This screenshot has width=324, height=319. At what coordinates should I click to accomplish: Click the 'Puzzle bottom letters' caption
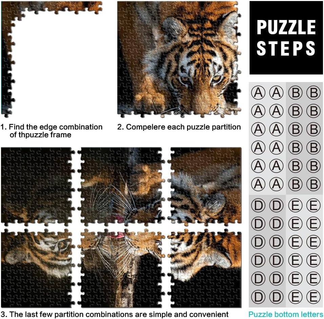[286, 314]
